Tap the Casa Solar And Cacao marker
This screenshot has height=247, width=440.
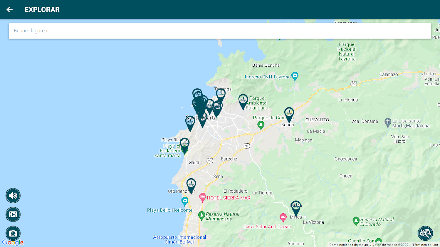pyautogui.click(x=283, y=218)
